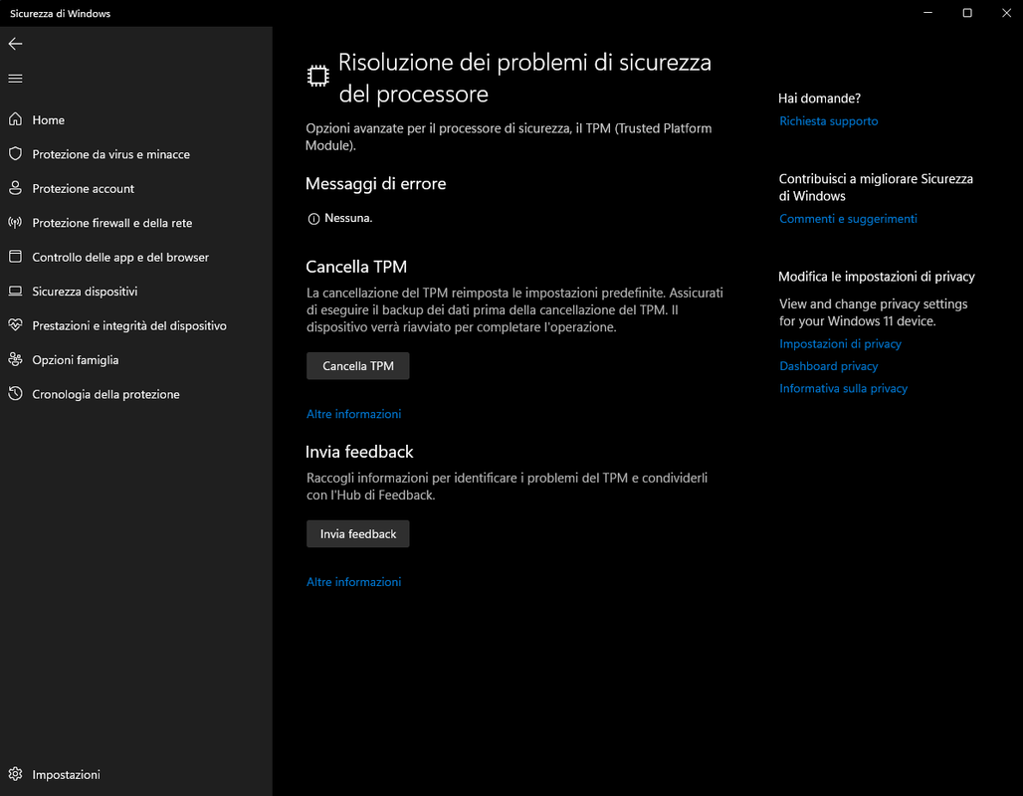This screenshot has height=796, width=1023.
Task: Click the laptop icon for device security
Action: tap(15, 291)
